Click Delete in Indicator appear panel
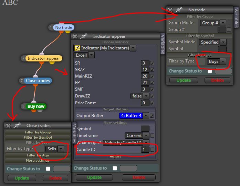Viewport: 240px width, 186px height. 139,177
